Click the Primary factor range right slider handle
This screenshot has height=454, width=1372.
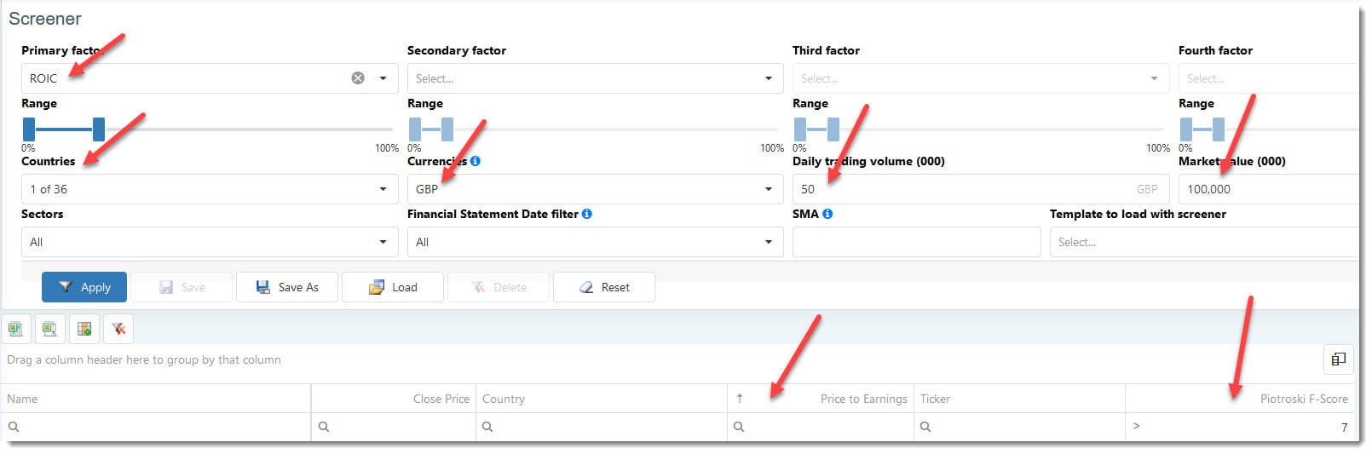pyautogui.click(x=99, y=129)
